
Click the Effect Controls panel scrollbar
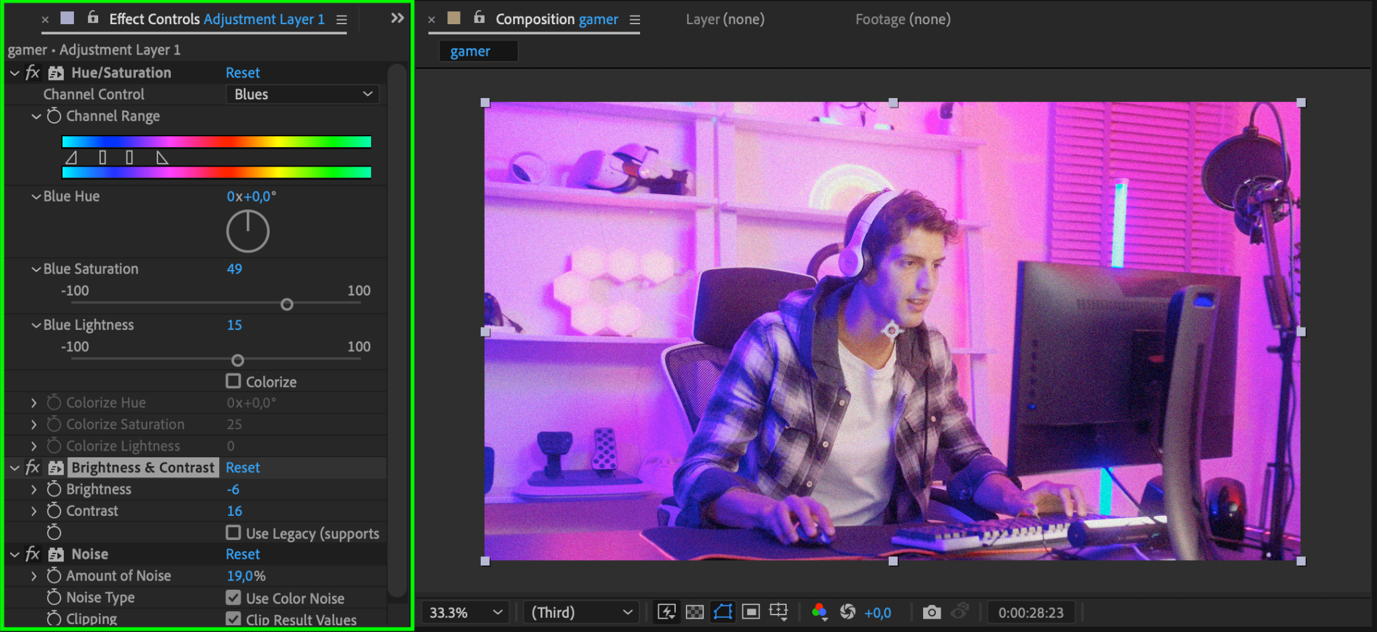(398, 329)
